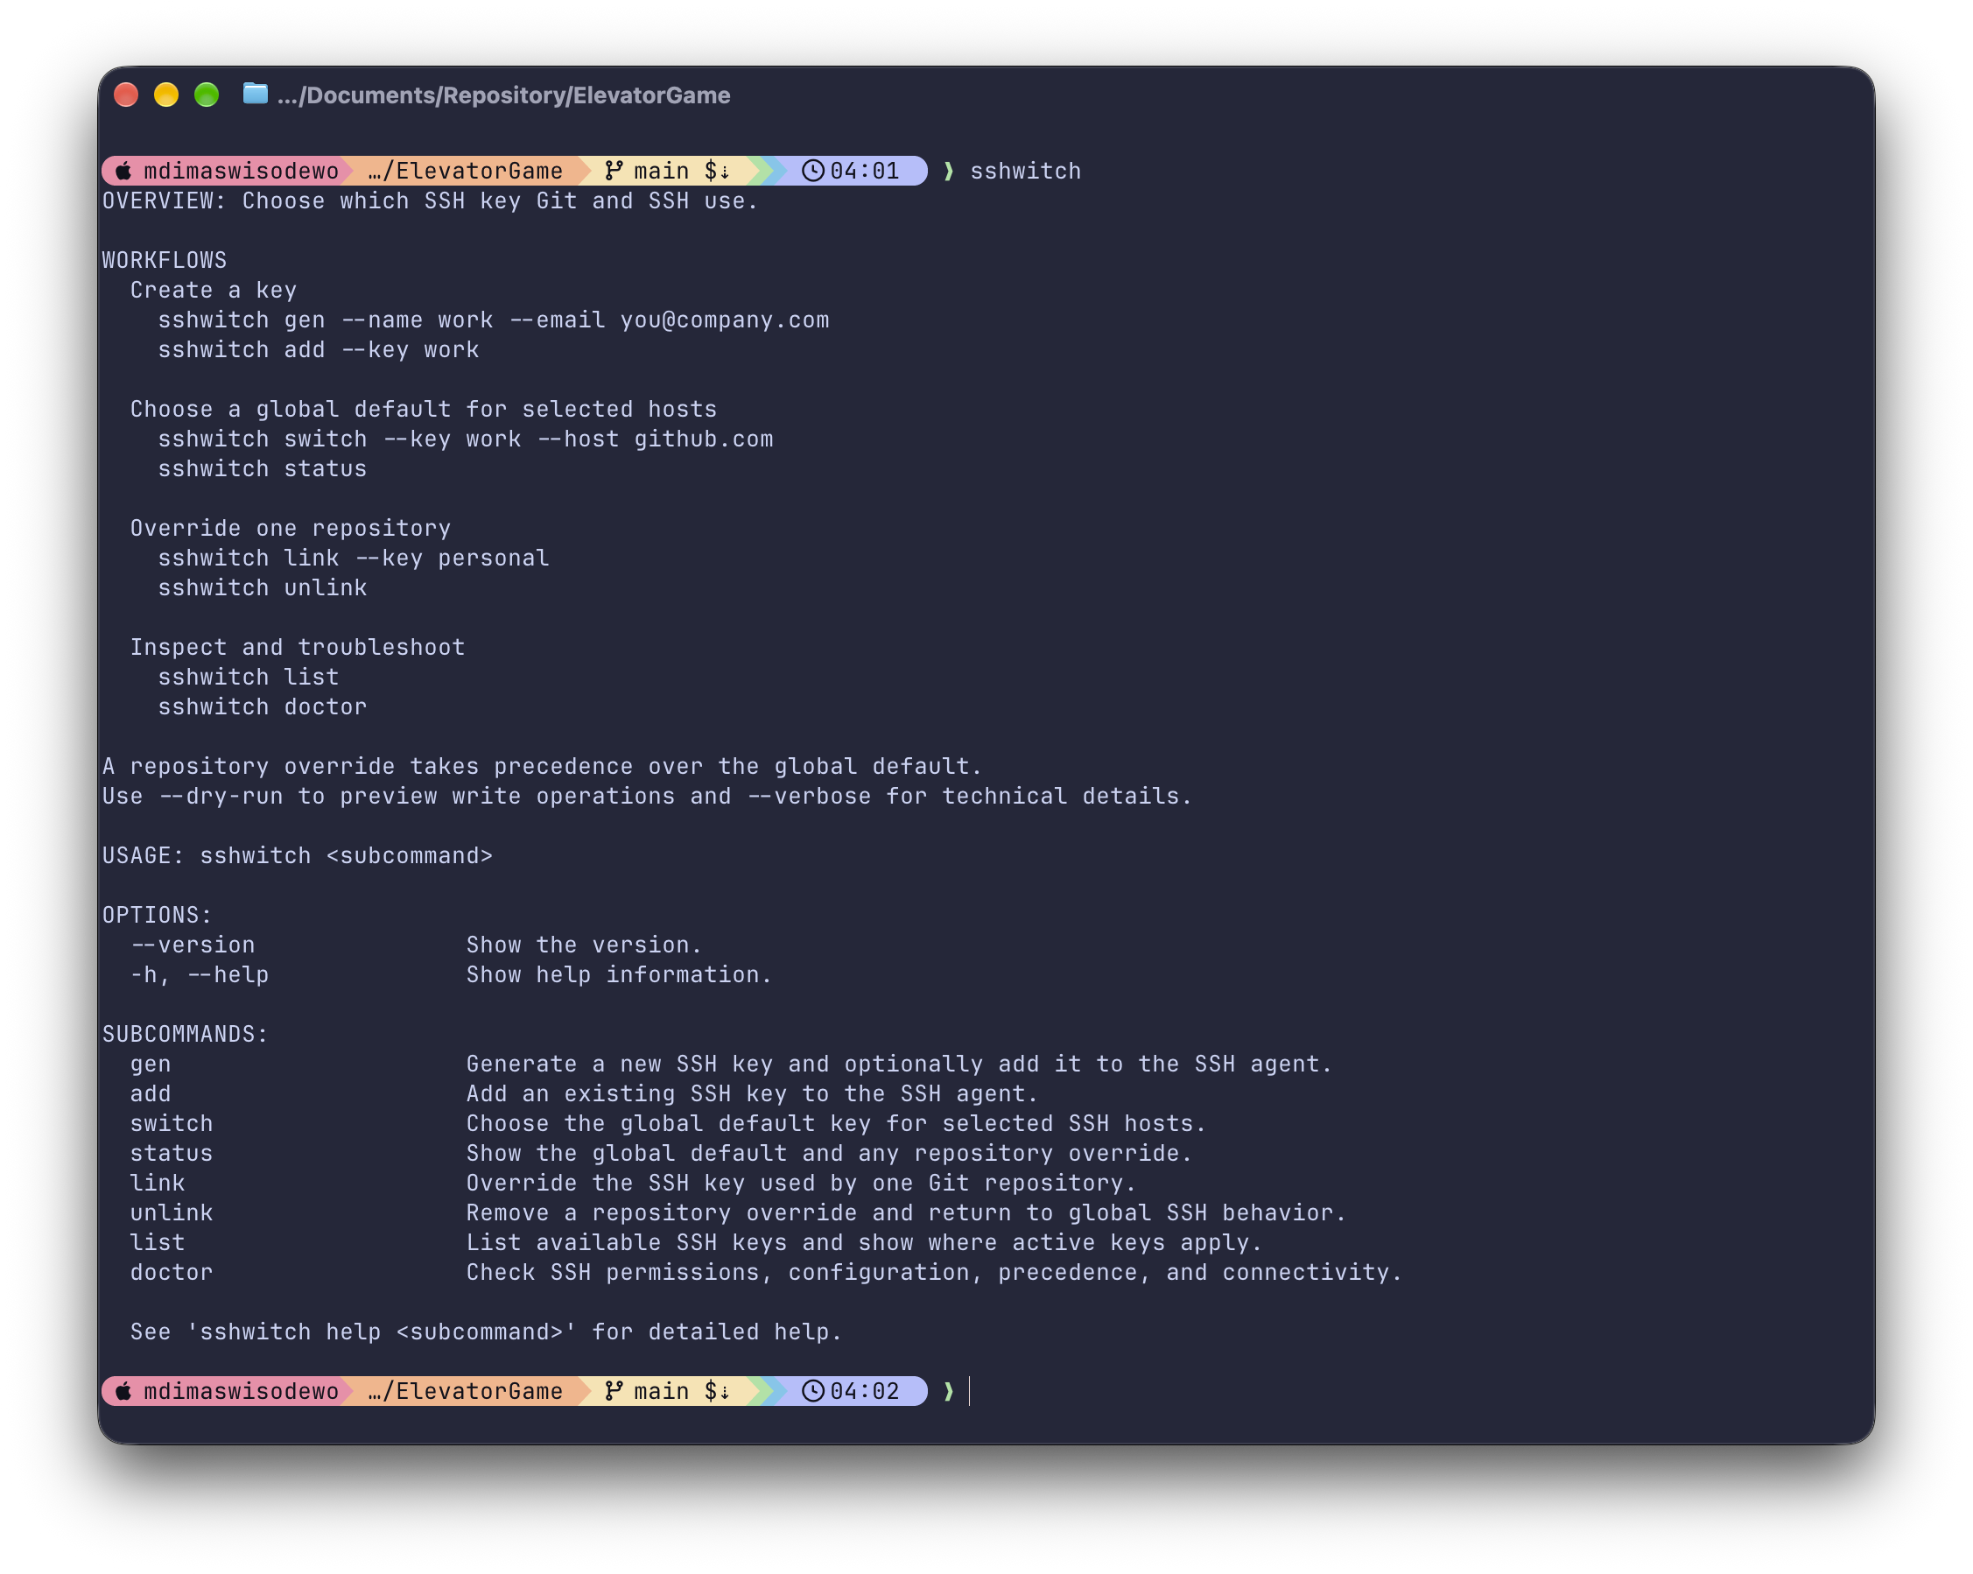Click git branch icon in 04:01 prompt
The width and height of the screenshot is (1973, 1574).
pyautogui.click(x=614, y=171)
